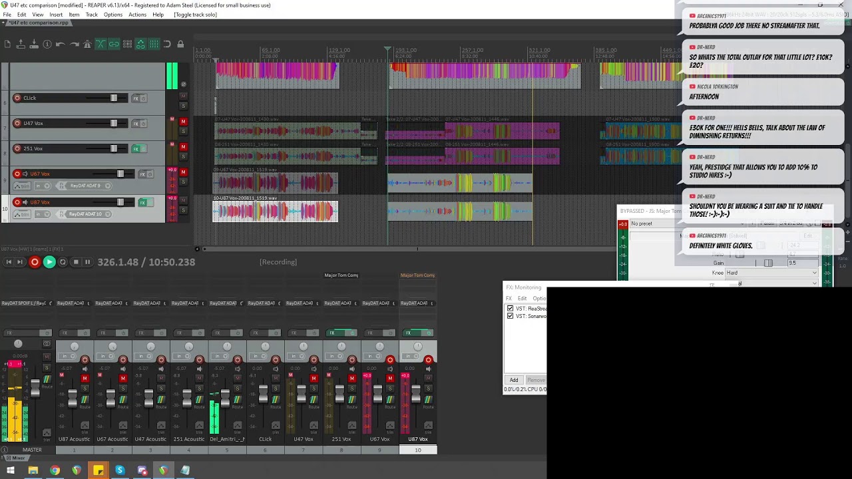Click the green Play transport button
Viewport: 852px width, 479px height.
pos(49,262)
